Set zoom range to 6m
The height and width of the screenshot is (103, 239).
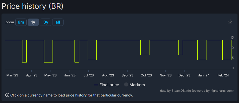point(21,22)
